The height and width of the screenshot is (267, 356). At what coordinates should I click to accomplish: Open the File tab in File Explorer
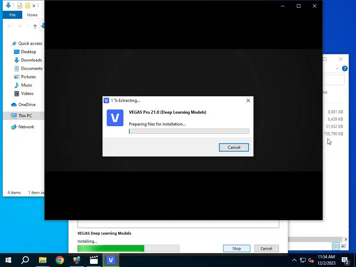pyautogui.click(x=13, y=15)
